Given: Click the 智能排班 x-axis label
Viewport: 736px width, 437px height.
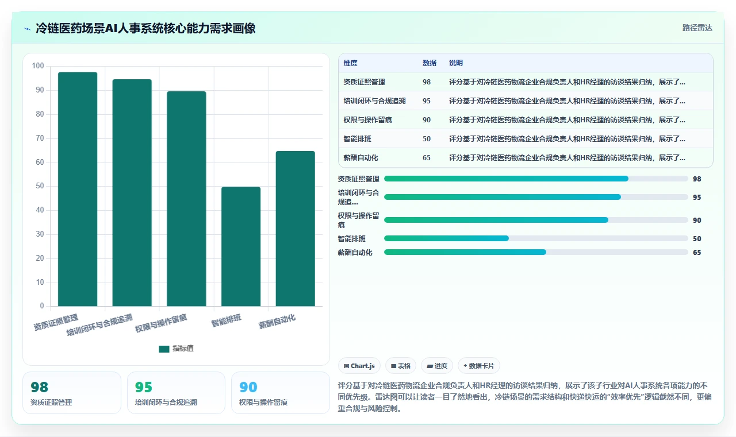Looking at the screenshot, I should (227, 320).
